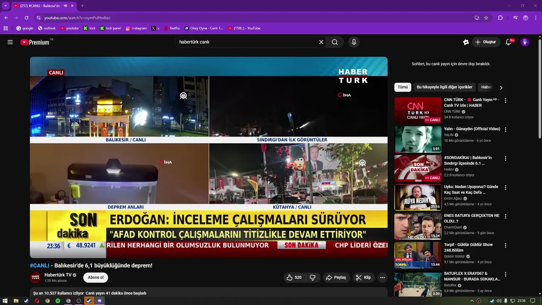Image resolution: width=542 pixels, height=305 pixels.
Task: Reload the page in Chrome
Action: 26,18
